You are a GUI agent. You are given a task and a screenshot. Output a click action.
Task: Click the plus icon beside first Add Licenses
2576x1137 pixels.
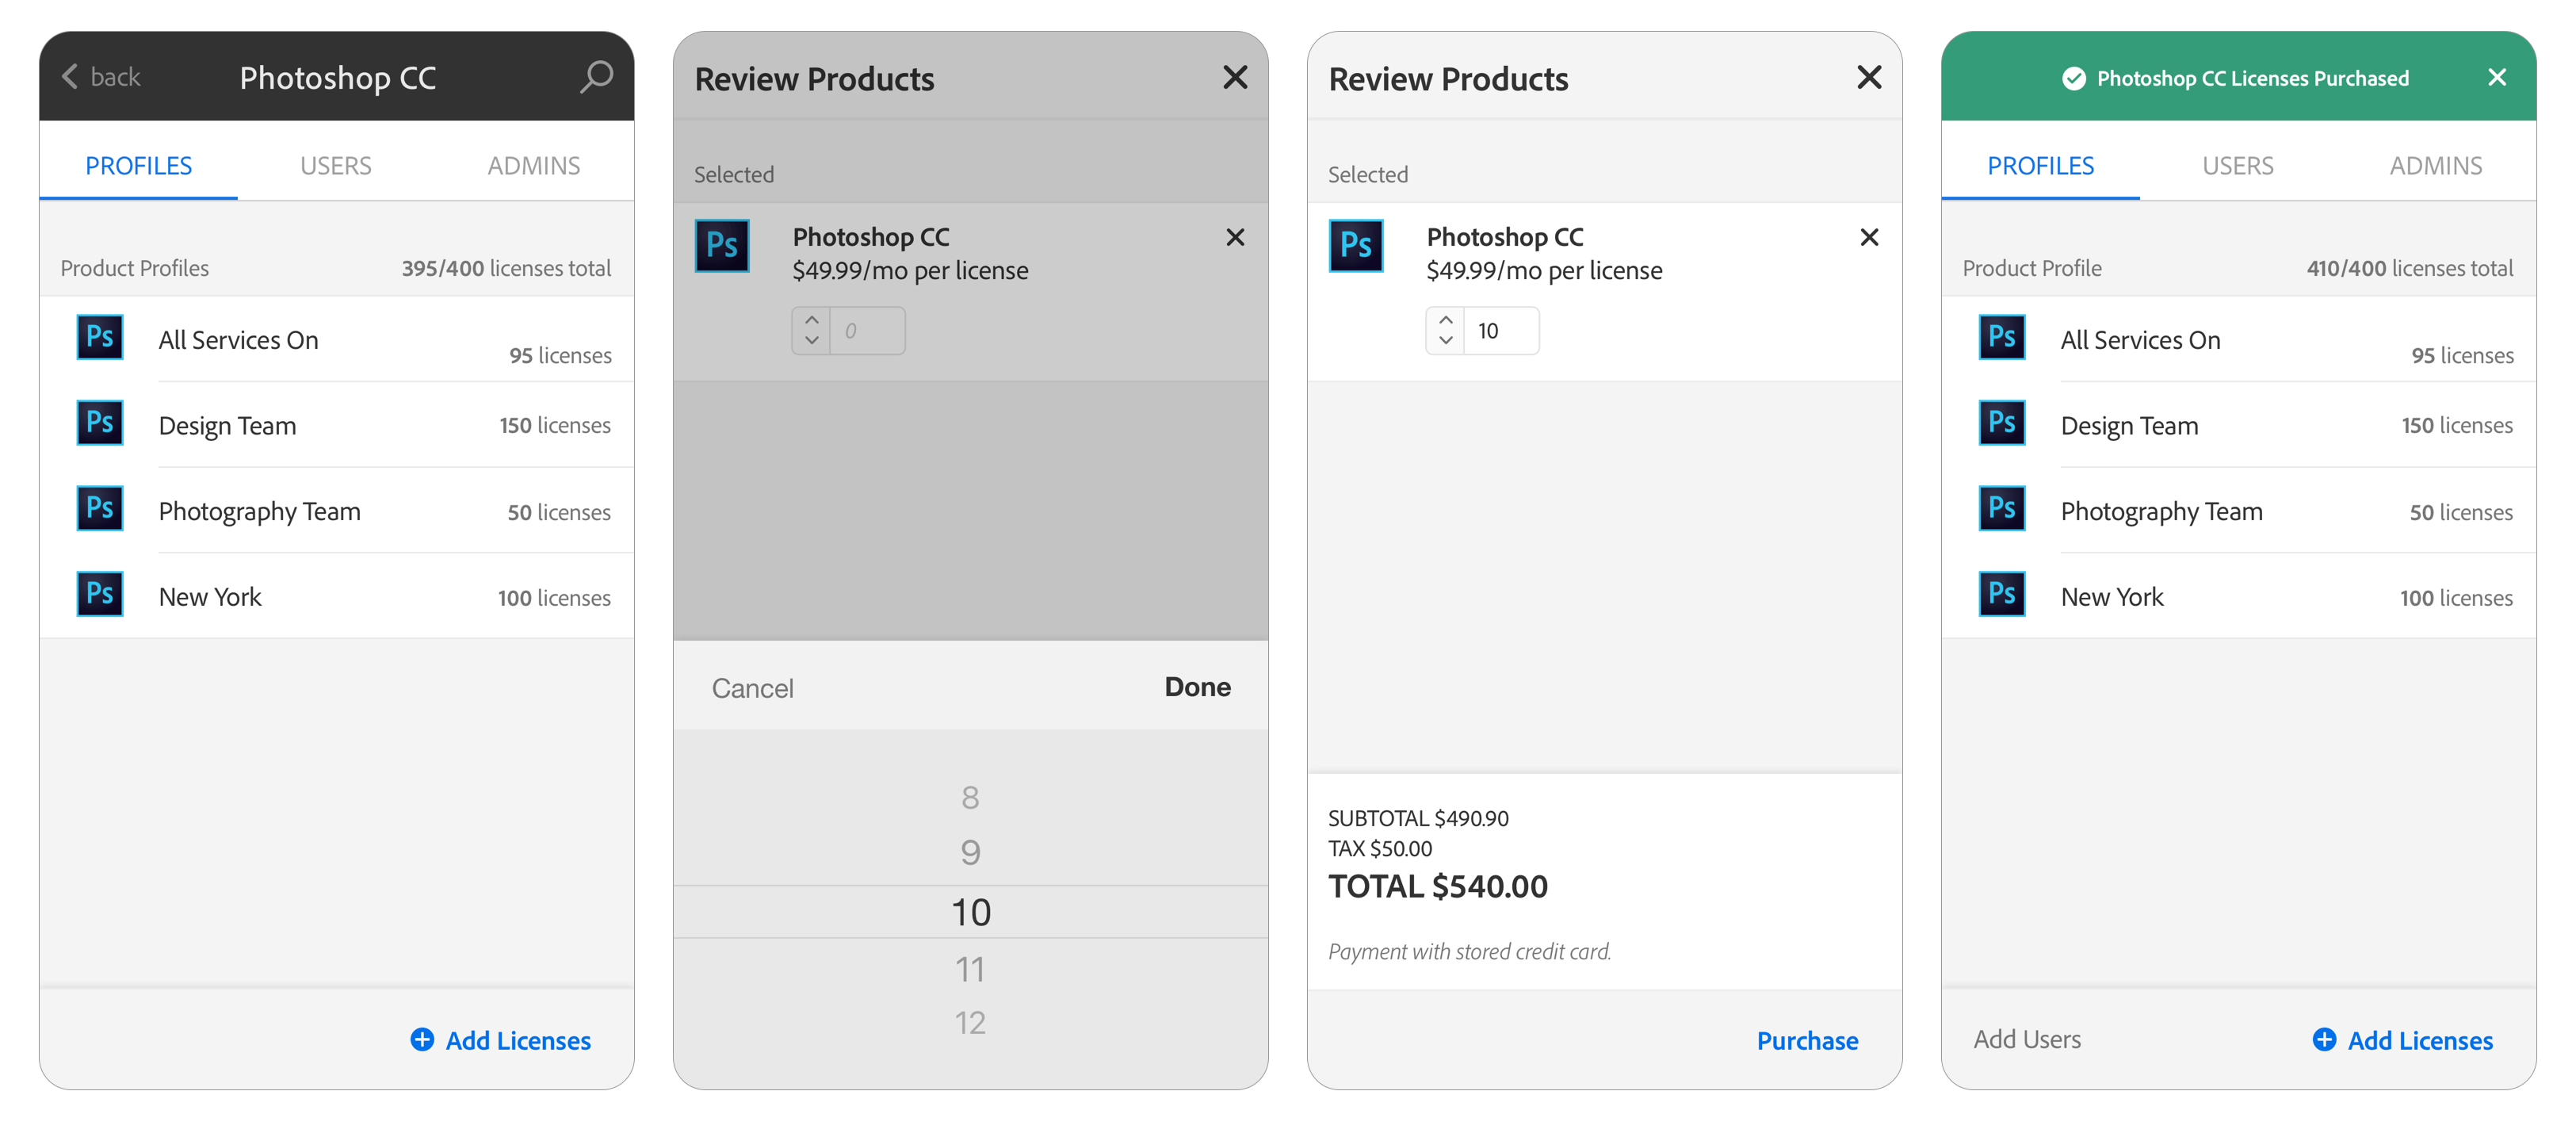tap(422, 1040)
